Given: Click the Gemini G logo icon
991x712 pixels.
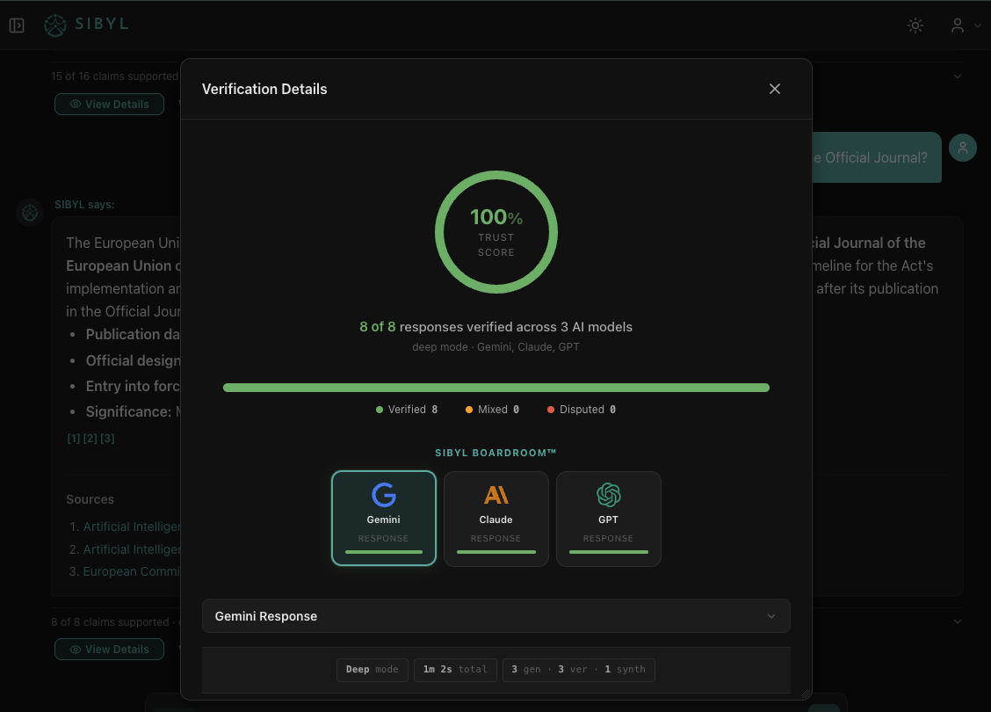Looking at the screenshot, I should [x=384, y=495].
